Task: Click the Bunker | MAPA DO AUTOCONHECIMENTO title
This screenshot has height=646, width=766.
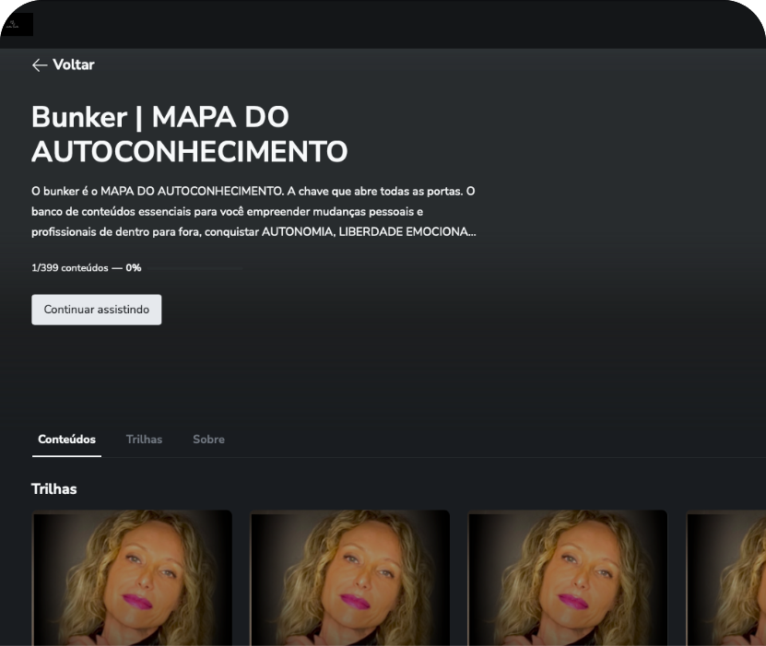Action: (189, 135)
